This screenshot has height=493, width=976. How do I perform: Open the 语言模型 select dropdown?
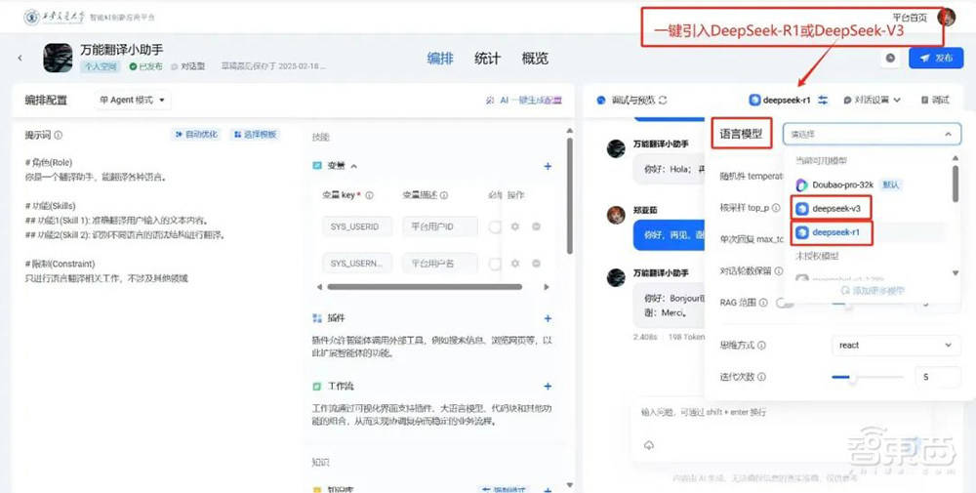click(x=872, y=134)
